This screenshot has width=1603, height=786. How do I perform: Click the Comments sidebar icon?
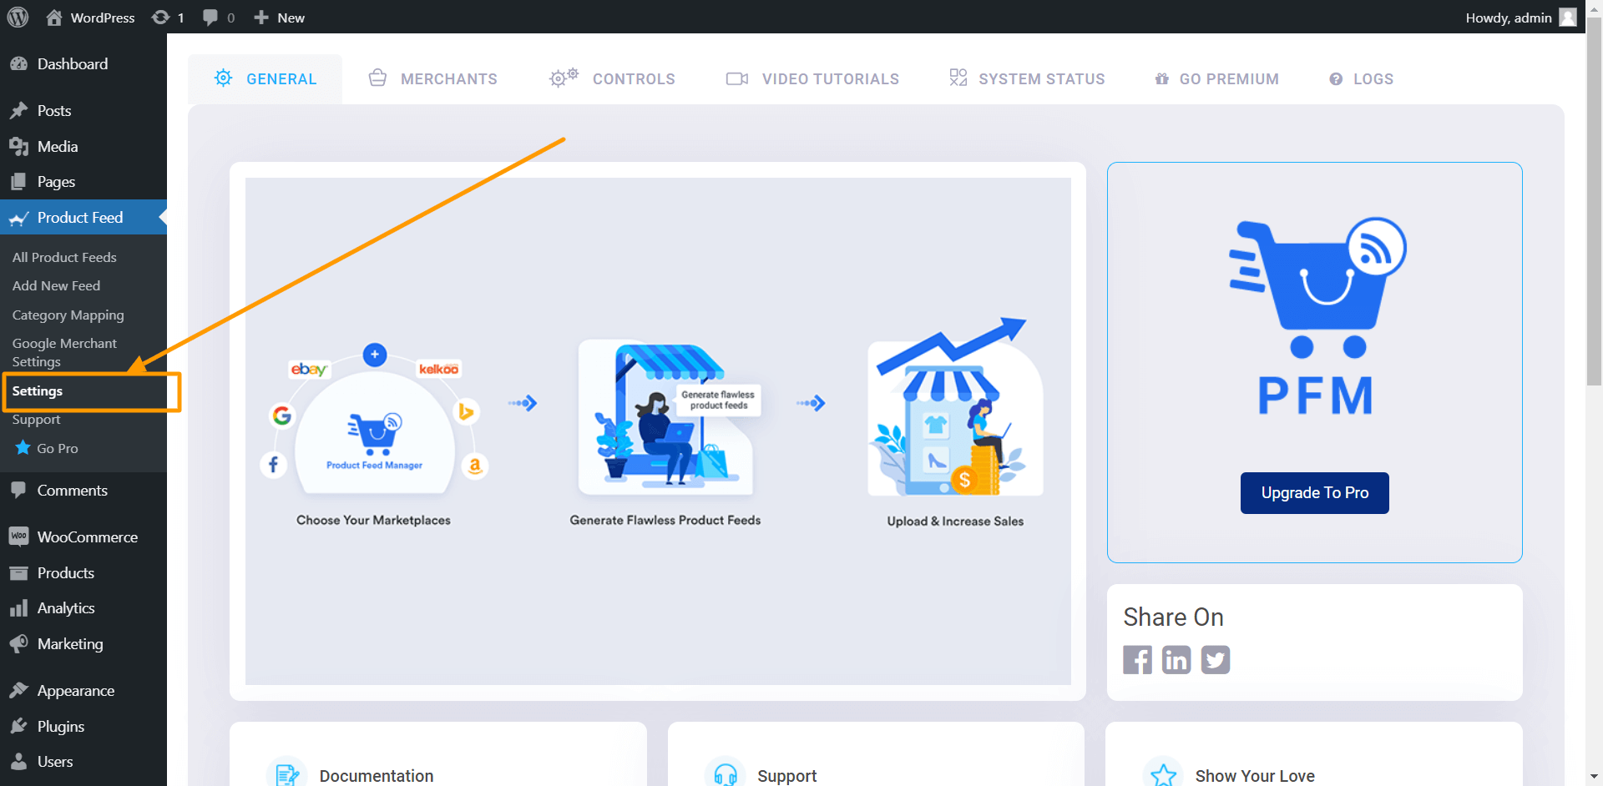point(18,490)
